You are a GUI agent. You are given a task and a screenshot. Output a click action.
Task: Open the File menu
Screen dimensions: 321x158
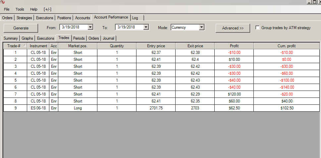coord(7,9)
